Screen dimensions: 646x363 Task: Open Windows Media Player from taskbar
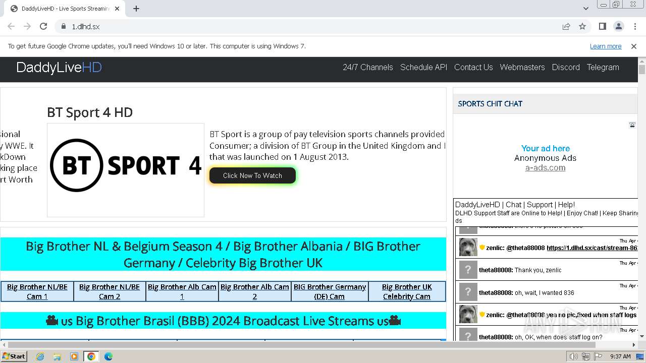(x=74, y=356)
